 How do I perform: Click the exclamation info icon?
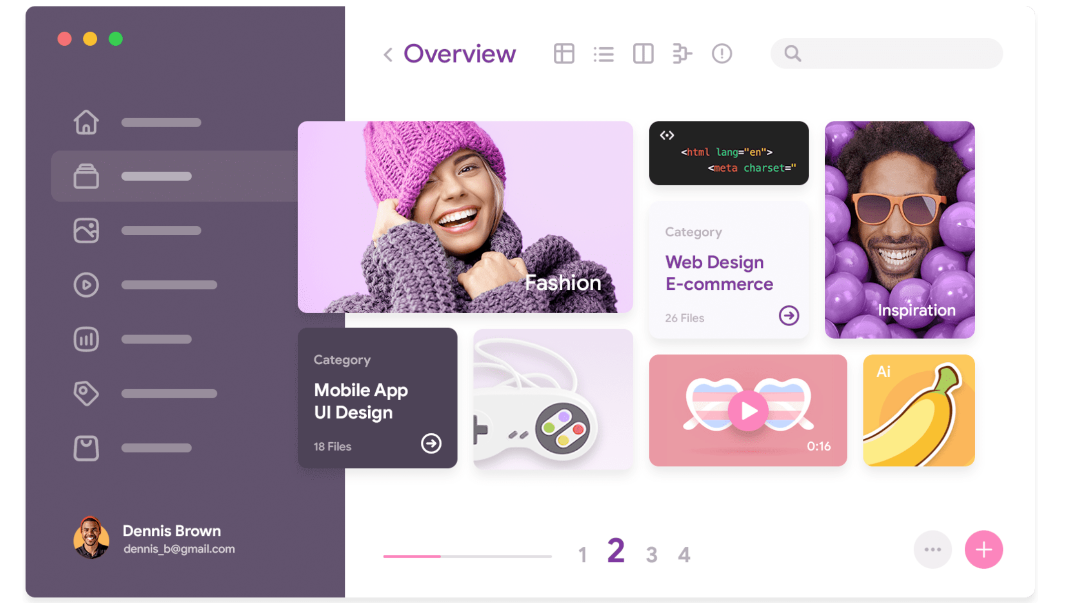pos(722,54)
